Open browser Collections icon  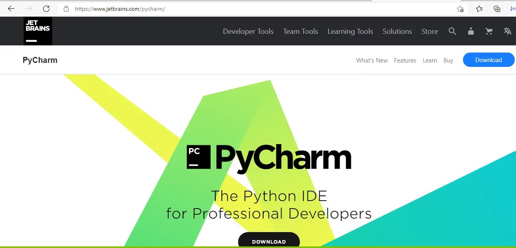[496, 8]
